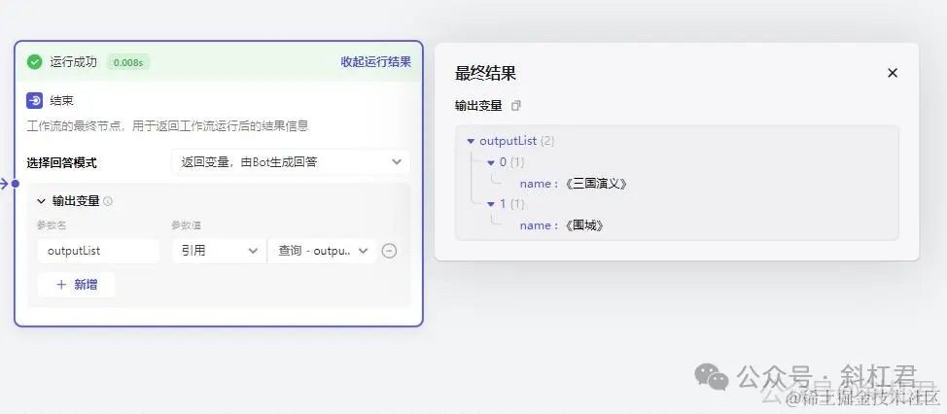Open the 引用 type dropdown
The height and width of the screenshot is (414, 947).
[x=219, y=251]
